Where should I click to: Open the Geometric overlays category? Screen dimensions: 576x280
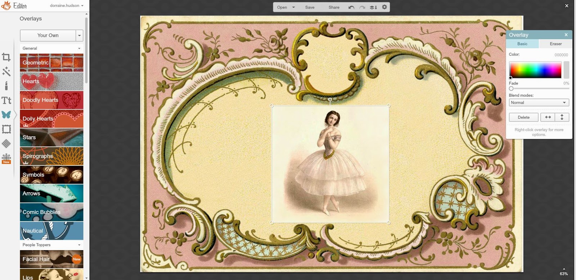(x=51, y=63)
